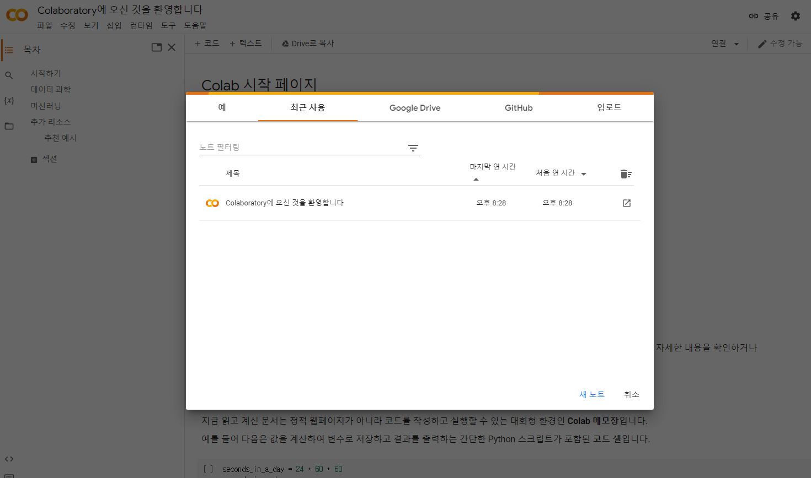The width and height of the screenshot is (811, 478).
Task: Go to 머신러닝 in the table of contents
Action: coord(46,106)
